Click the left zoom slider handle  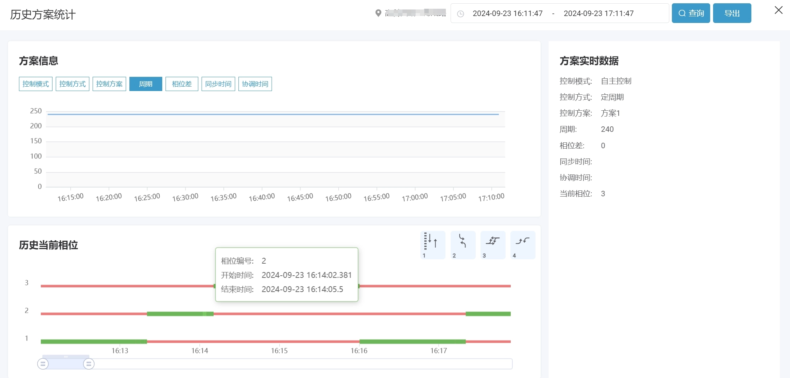coord(43,363)
